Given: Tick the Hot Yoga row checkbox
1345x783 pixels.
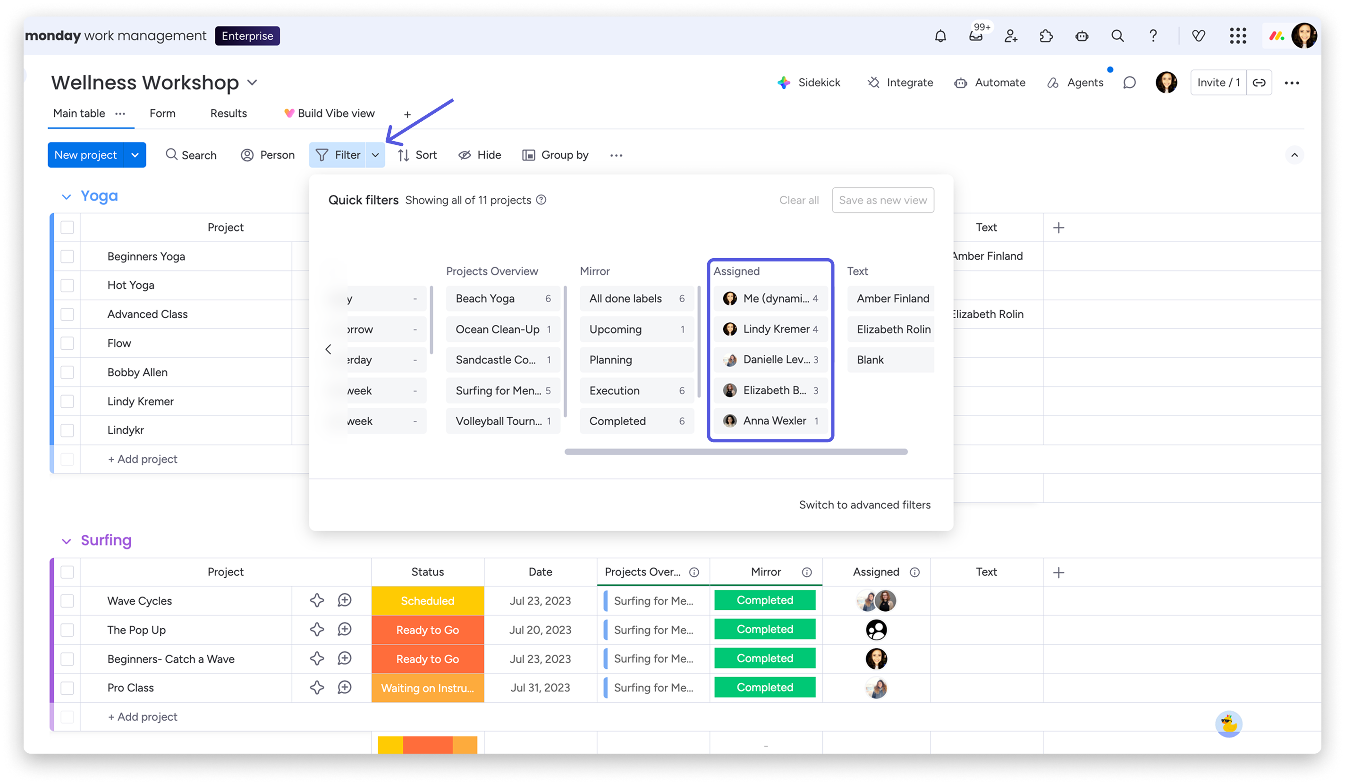Looking at the screenshot, I should [x=67, y=286].
